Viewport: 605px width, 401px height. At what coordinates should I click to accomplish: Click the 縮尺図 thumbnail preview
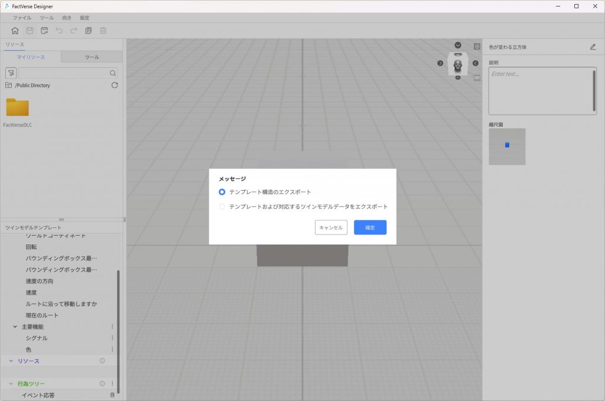click(507, 146)
